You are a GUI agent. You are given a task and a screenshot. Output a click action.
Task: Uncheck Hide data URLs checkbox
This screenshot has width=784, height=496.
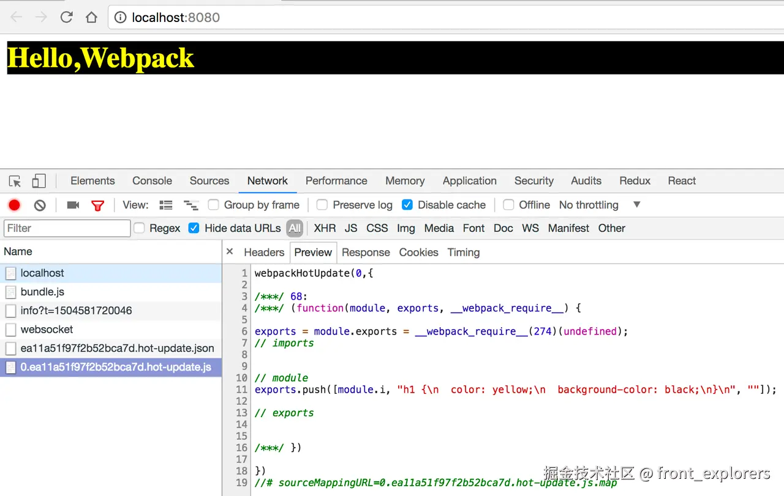click(x=194, y=228)
